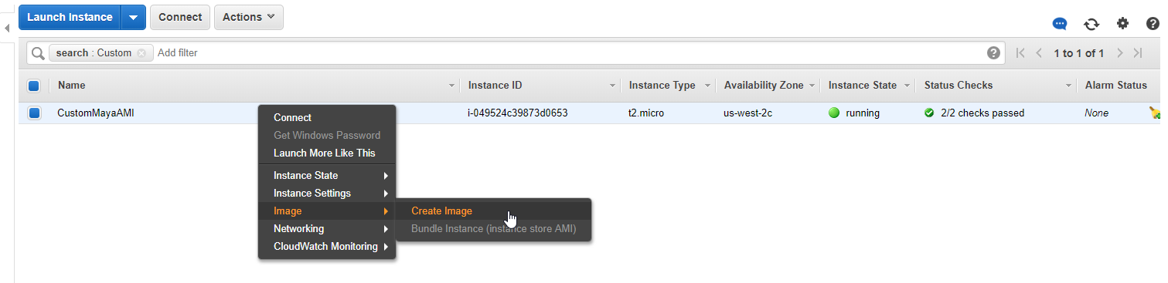The width and height of the screenshot is (1168, 283).
Task: Expand the CloudWatch Monitoring submenu
Action: [327, 247]
